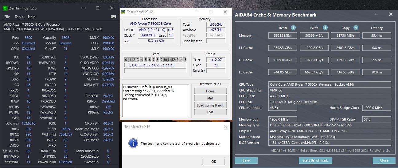Click the GDM Disabled value
This screenshot has width=398, height=168.
28,48
